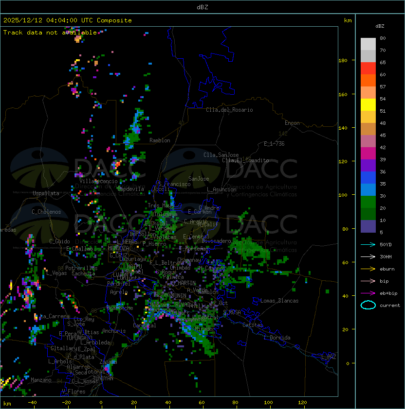Click the 0 km tick on vertical axis
Screen dimensions: 405x409
(348, 364)
